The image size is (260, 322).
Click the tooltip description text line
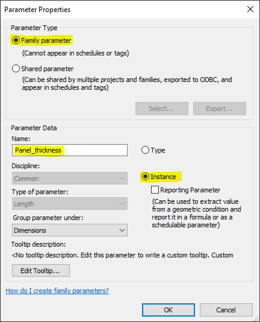tap(122, 255)
